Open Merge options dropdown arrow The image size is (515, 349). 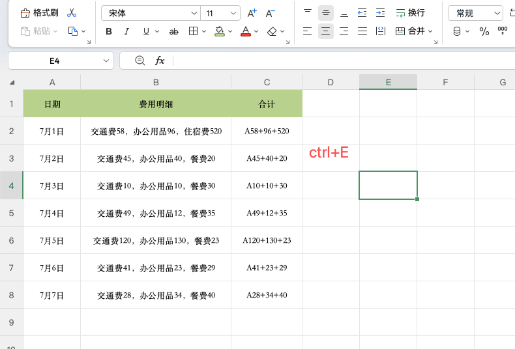click(430, 31)
